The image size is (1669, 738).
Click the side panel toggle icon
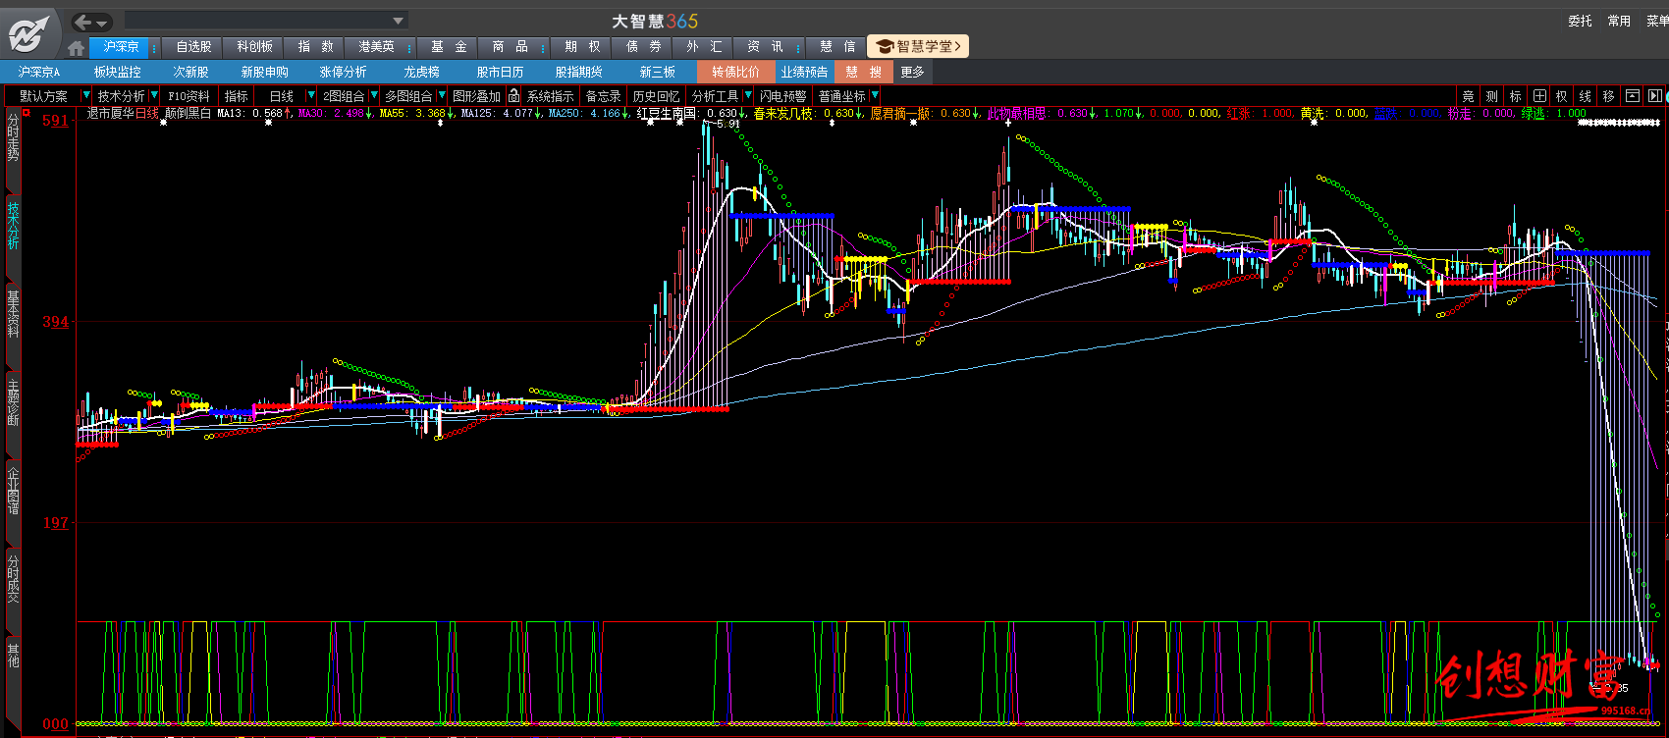pyautogui.click(x=1655, y=96)
